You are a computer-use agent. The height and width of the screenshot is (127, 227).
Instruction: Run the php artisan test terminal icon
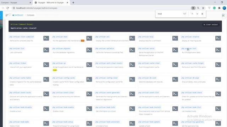point(218,50)
